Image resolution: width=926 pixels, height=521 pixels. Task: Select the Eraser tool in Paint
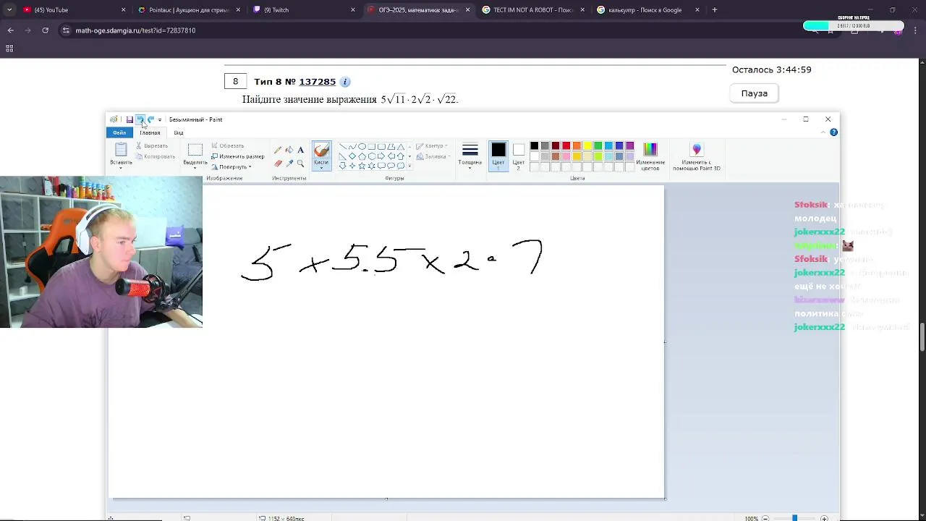278,164
